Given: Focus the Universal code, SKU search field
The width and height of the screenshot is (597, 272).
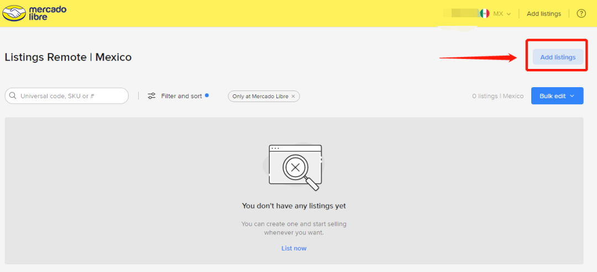Looking at the screenshot, I should coord(67,96).
